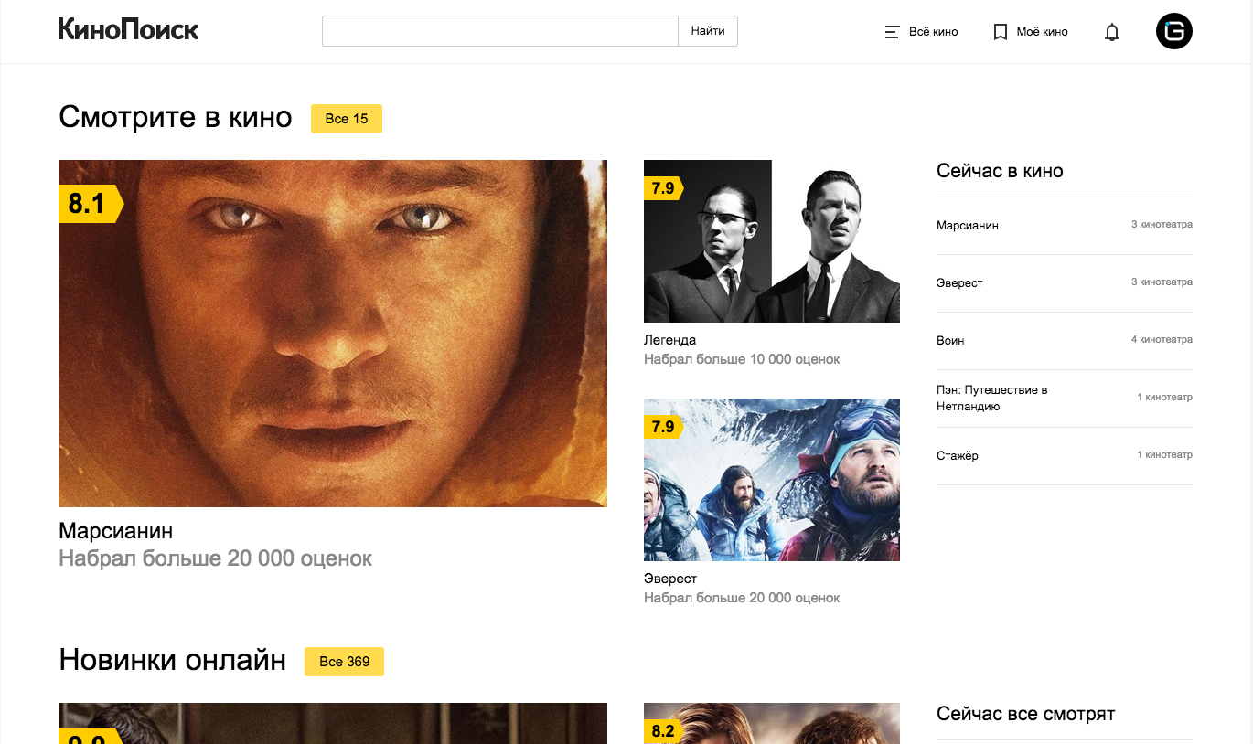1253x744 pixels.
Task: Show all 15 films via Все 15
Action: point(347,119)
